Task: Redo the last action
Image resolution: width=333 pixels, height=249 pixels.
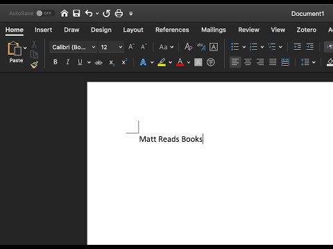Action: 107,13
